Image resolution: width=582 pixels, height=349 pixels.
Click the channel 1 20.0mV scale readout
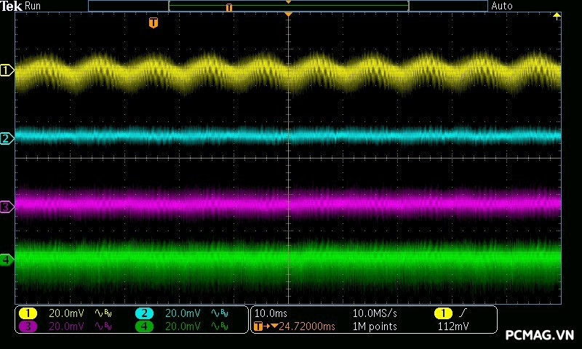pyautogui.click(x=66, y=313)
